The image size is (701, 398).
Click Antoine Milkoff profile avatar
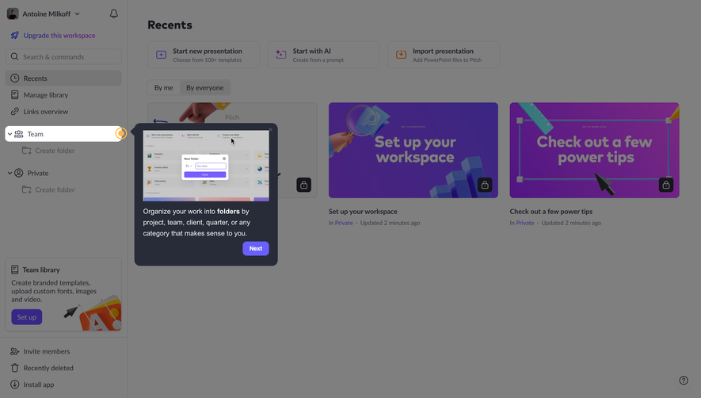coord(13,14)
